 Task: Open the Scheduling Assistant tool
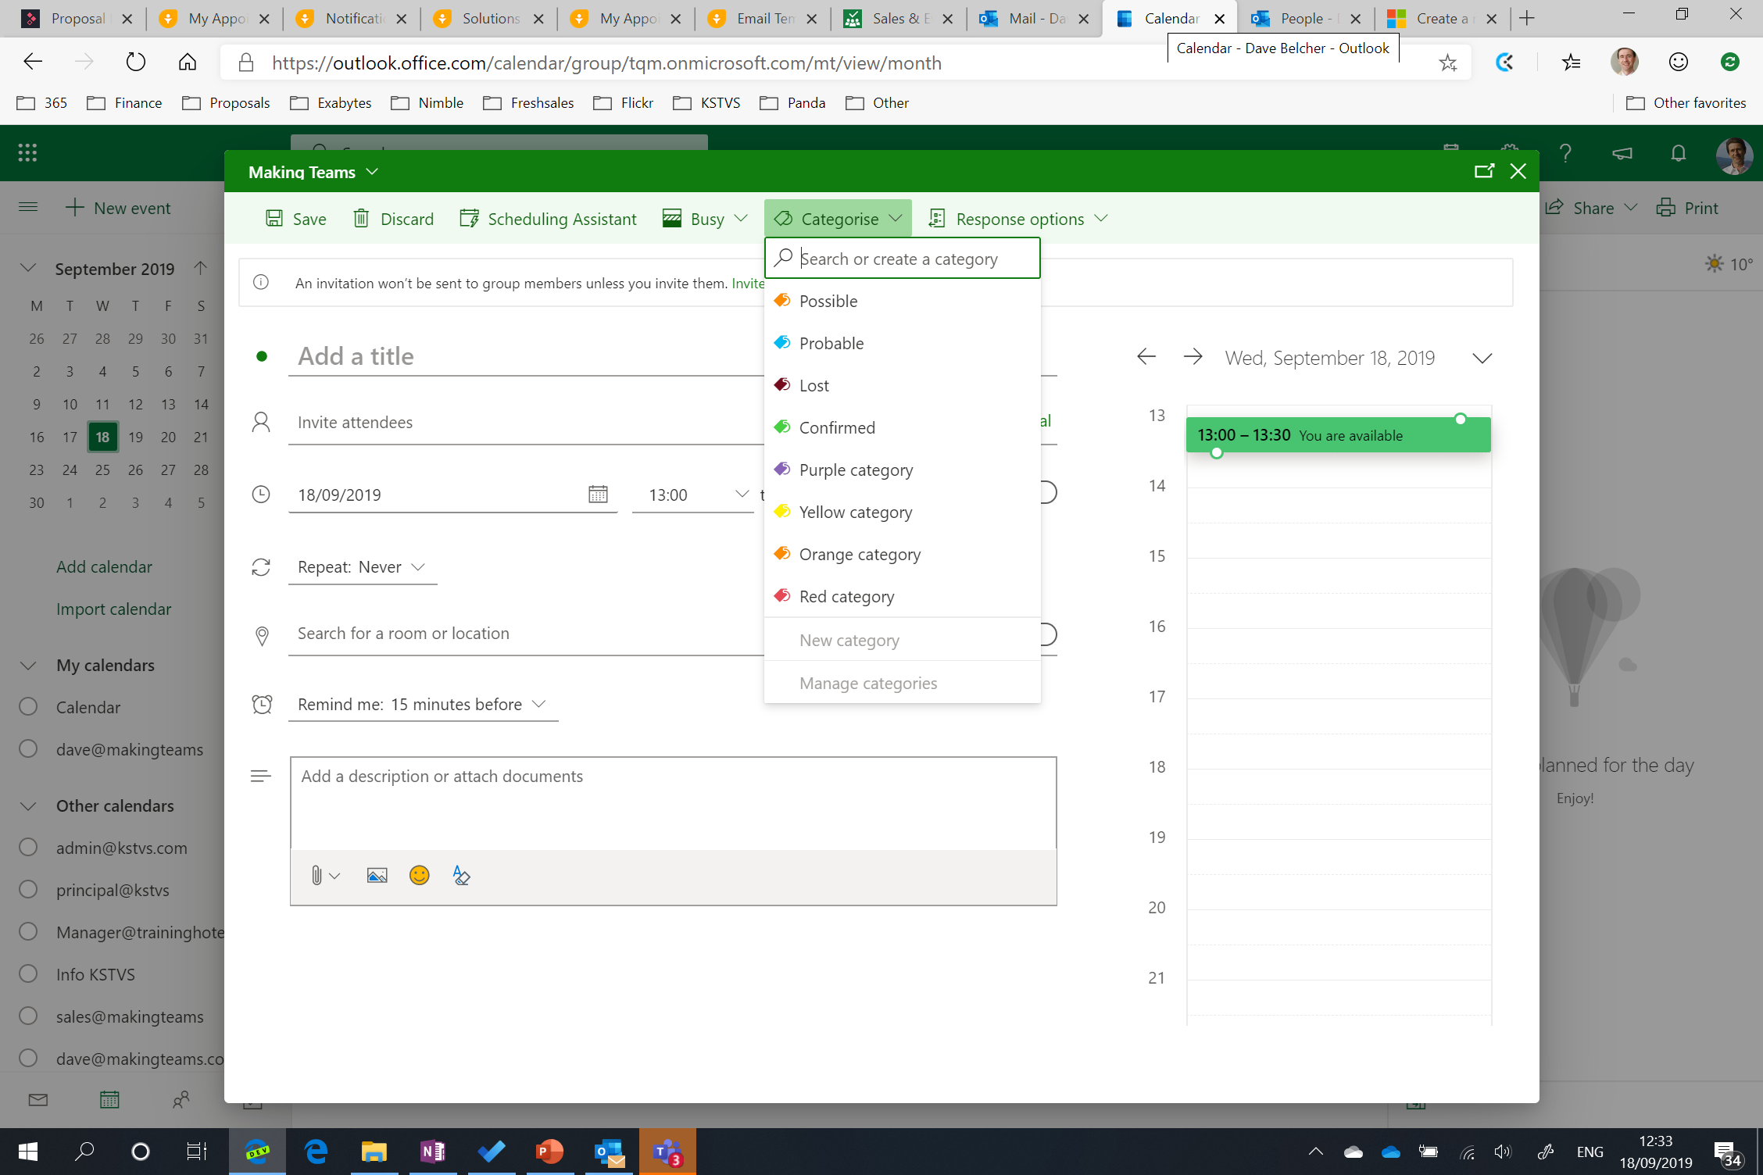pos(549,218)
